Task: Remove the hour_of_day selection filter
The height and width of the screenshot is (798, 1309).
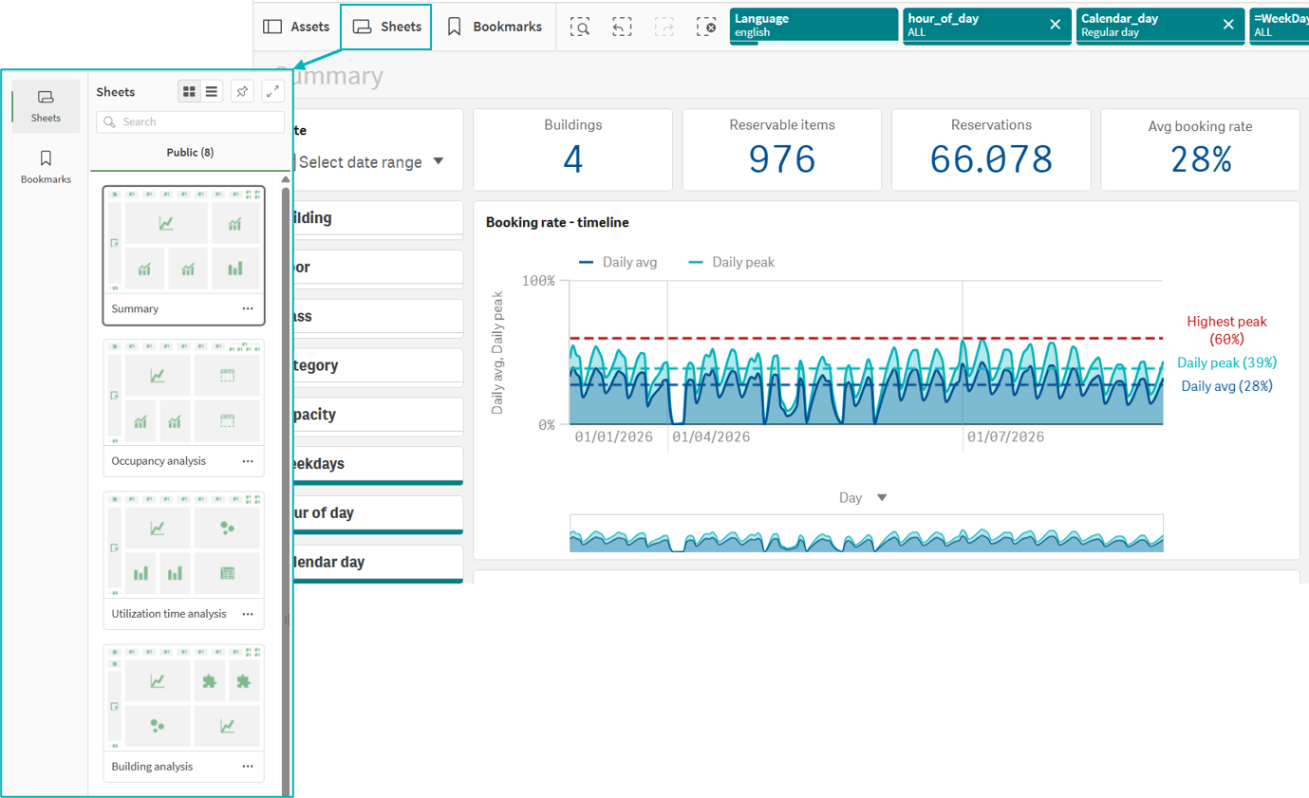Action: tap(1055, 25)
